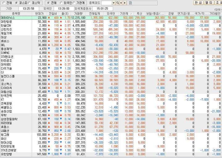Select the STX팬오션 stock name
The height and width of the screenshot is (158, 222).
coord(7,57)
